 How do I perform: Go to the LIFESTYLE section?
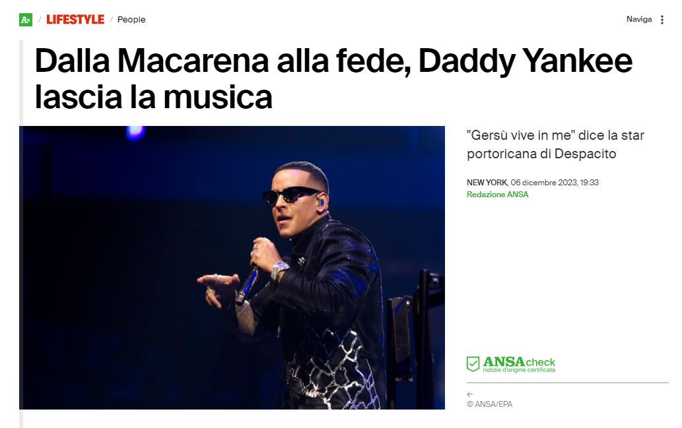[75, 20]
